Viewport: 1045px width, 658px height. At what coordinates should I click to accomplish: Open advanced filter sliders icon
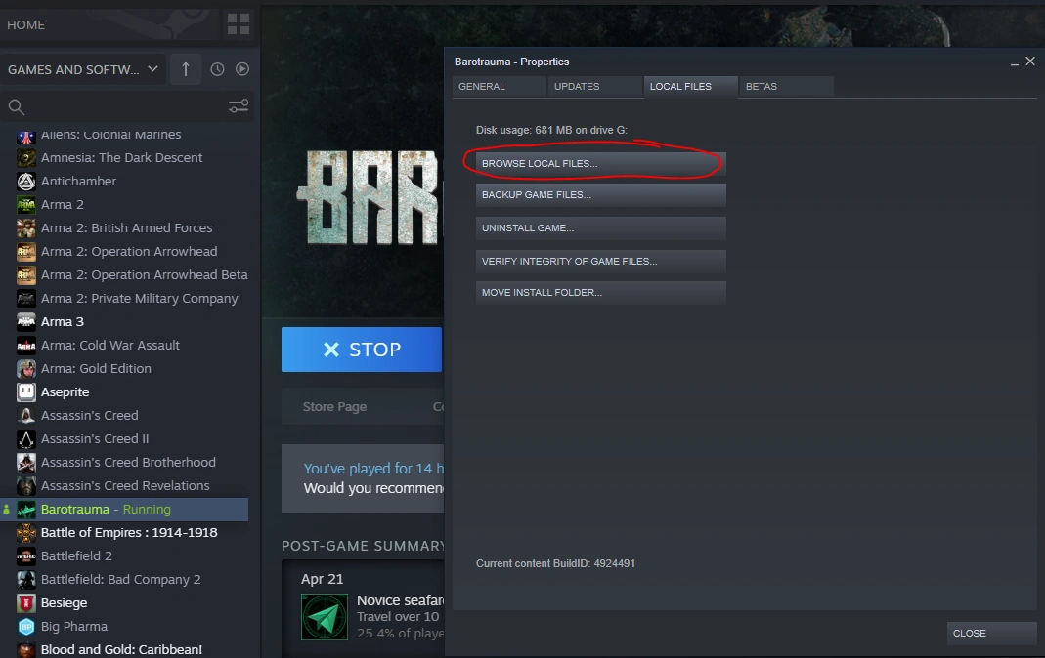pyautogui.click(x=239, y=106)
